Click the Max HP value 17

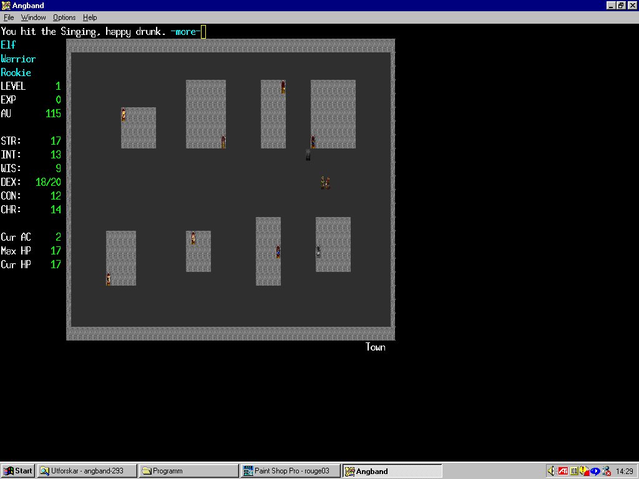[x=56, y=251]
